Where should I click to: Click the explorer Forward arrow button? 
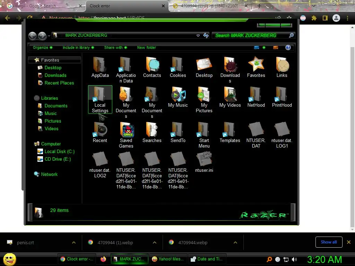(42, 36)
